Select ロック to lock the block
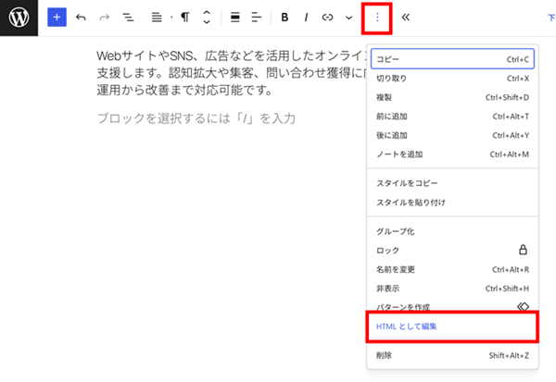The width and height of the screenshot is (556, 382). (x=452, y=251)
